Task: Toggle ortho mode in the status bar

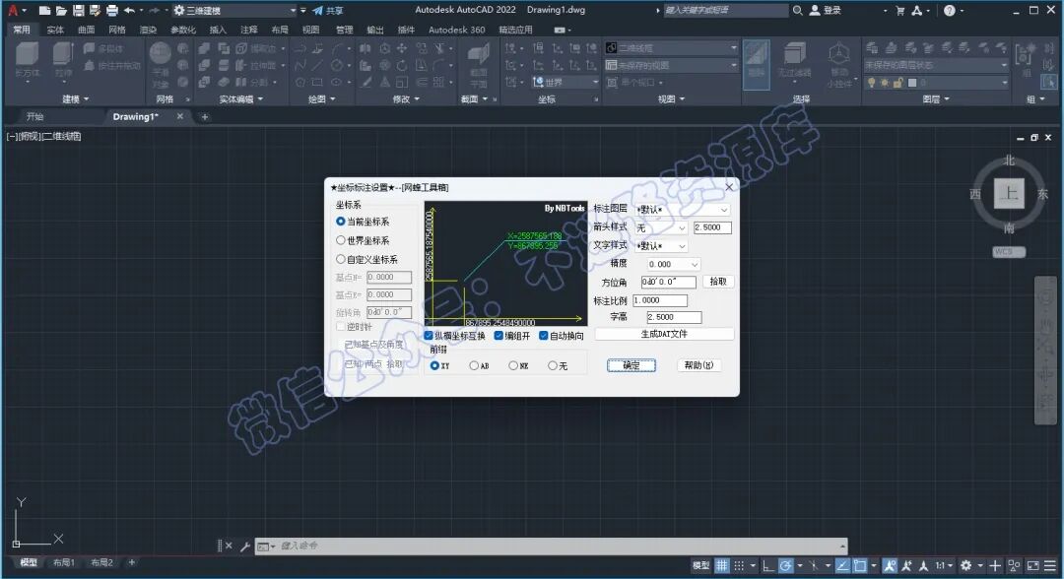Action: point(767,565)
